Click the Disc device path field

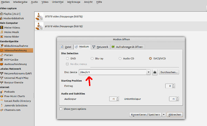click(112, 72)
